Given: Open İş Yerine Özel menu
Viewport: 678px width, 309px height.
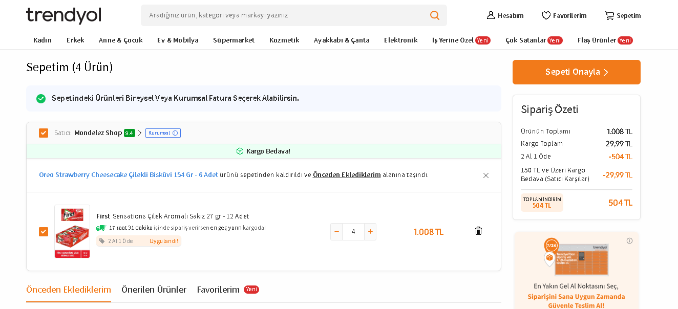Looking at the screenshot, I should click(461, 40).
